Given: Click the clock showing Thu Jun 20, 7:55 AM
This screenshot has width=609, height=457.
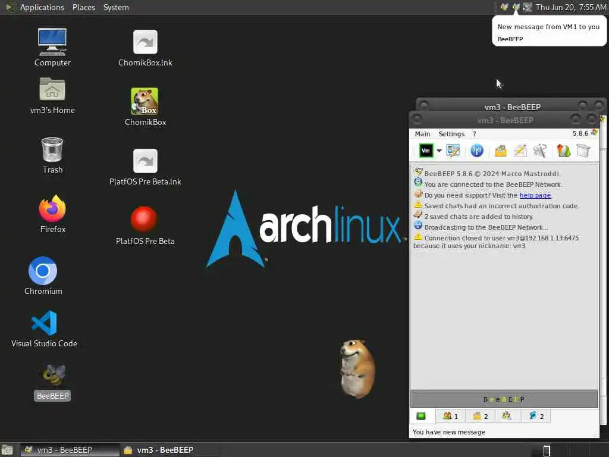Looking at the screenshot, I should [x=571, y=7].
